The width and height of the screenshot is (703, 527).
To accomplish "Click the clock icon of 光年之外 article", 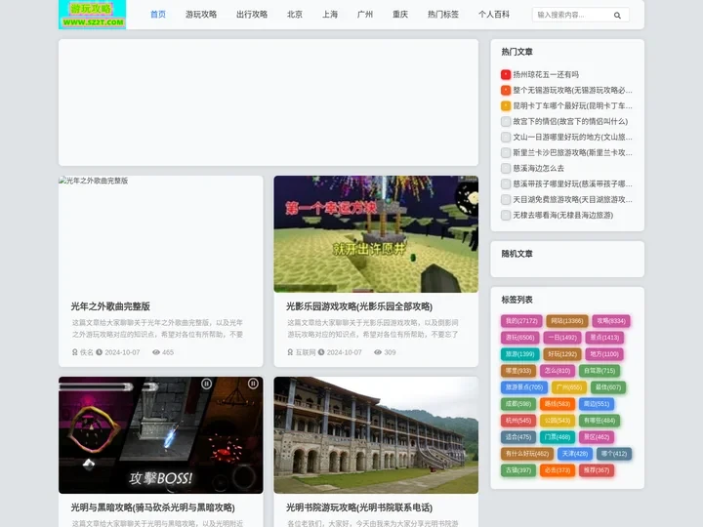I will coord(99,352).
